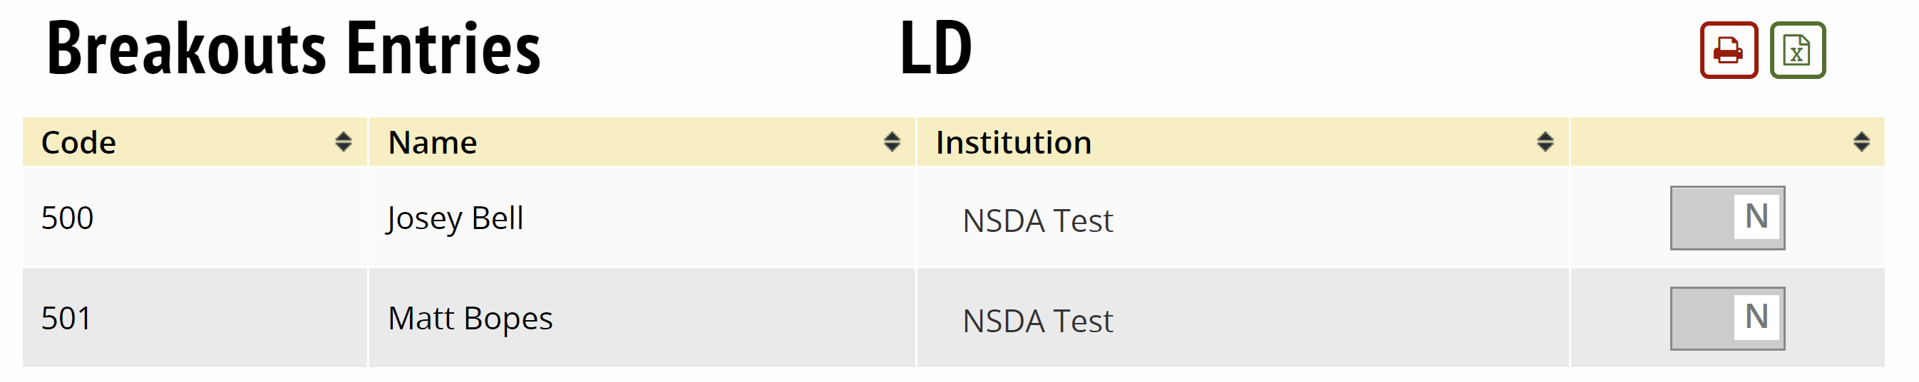Toggle the breakout switch for Matt Bopes
Image resolution: width=1919 pixels, height=382 pixels.
pos(1727,318)
